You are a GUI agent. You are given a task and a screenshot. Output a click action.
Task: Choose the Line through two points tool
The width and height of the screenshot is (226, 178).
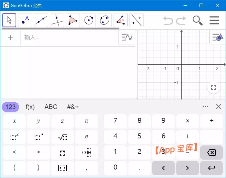tap(41, 20)
